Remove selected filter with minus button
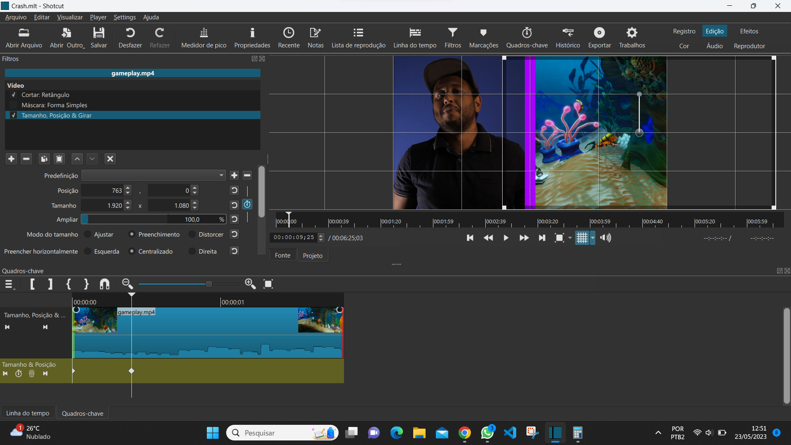Image resolution: width=791 pixels, height=445 pixels. click(26, 159)
